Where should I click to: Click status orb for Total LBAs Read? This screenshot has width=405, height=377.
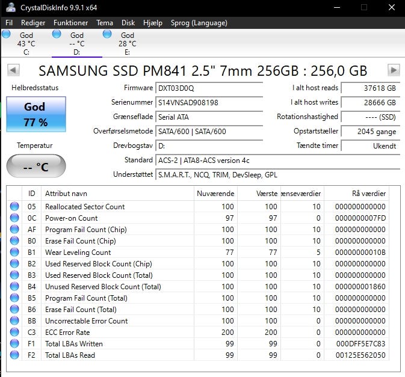click(x=14, y=355)
